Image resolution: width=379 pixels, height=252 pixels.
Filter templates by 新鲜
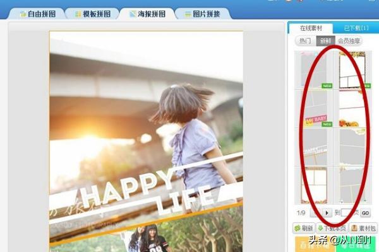tap(326, 40)
